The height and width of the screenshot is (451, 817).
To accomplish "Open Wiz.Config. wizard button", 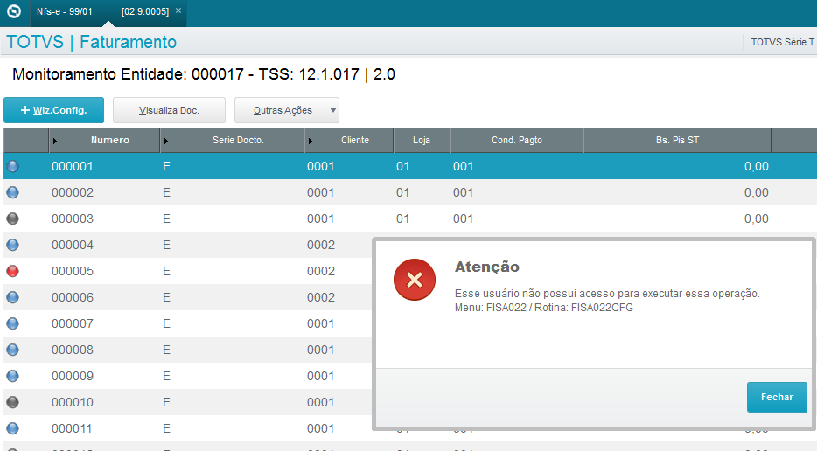I will point(53,110).
